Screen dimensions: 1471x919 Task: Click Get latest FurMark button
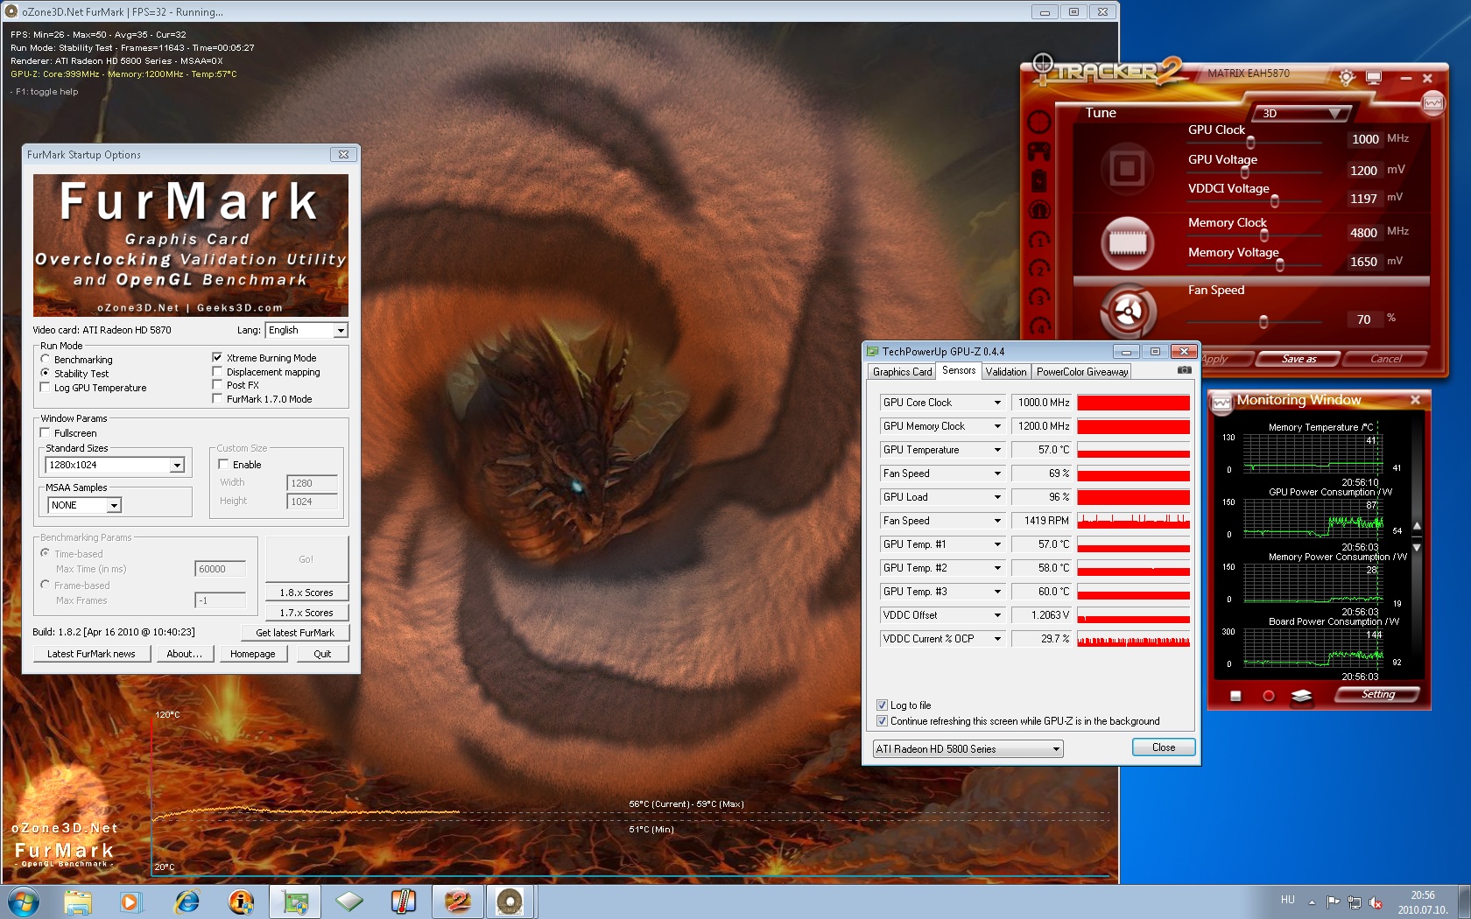click(x=295, y=633)
